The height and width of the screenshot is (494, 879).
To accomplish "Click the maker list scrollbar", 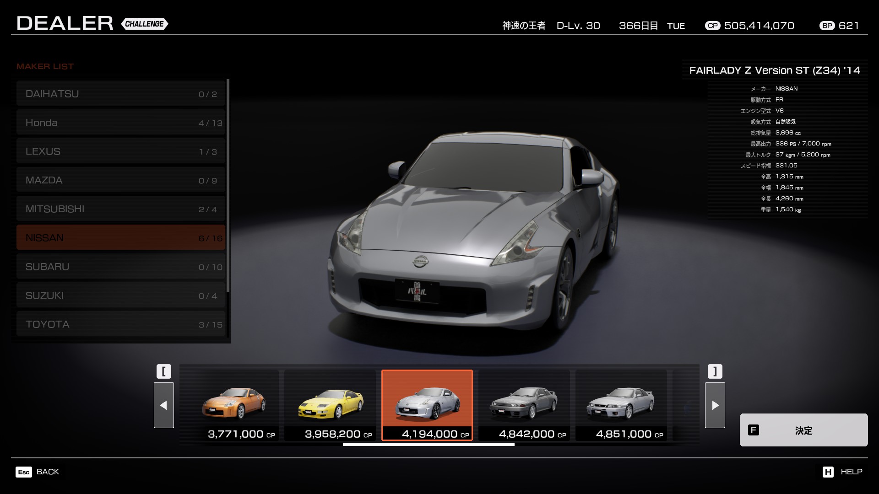I will [228, 185].
